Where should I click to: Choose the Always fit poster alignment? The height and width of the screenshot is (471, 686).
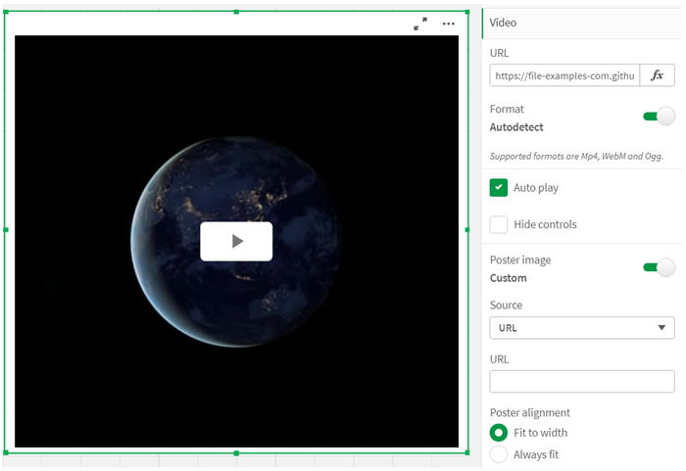[499, 454]
